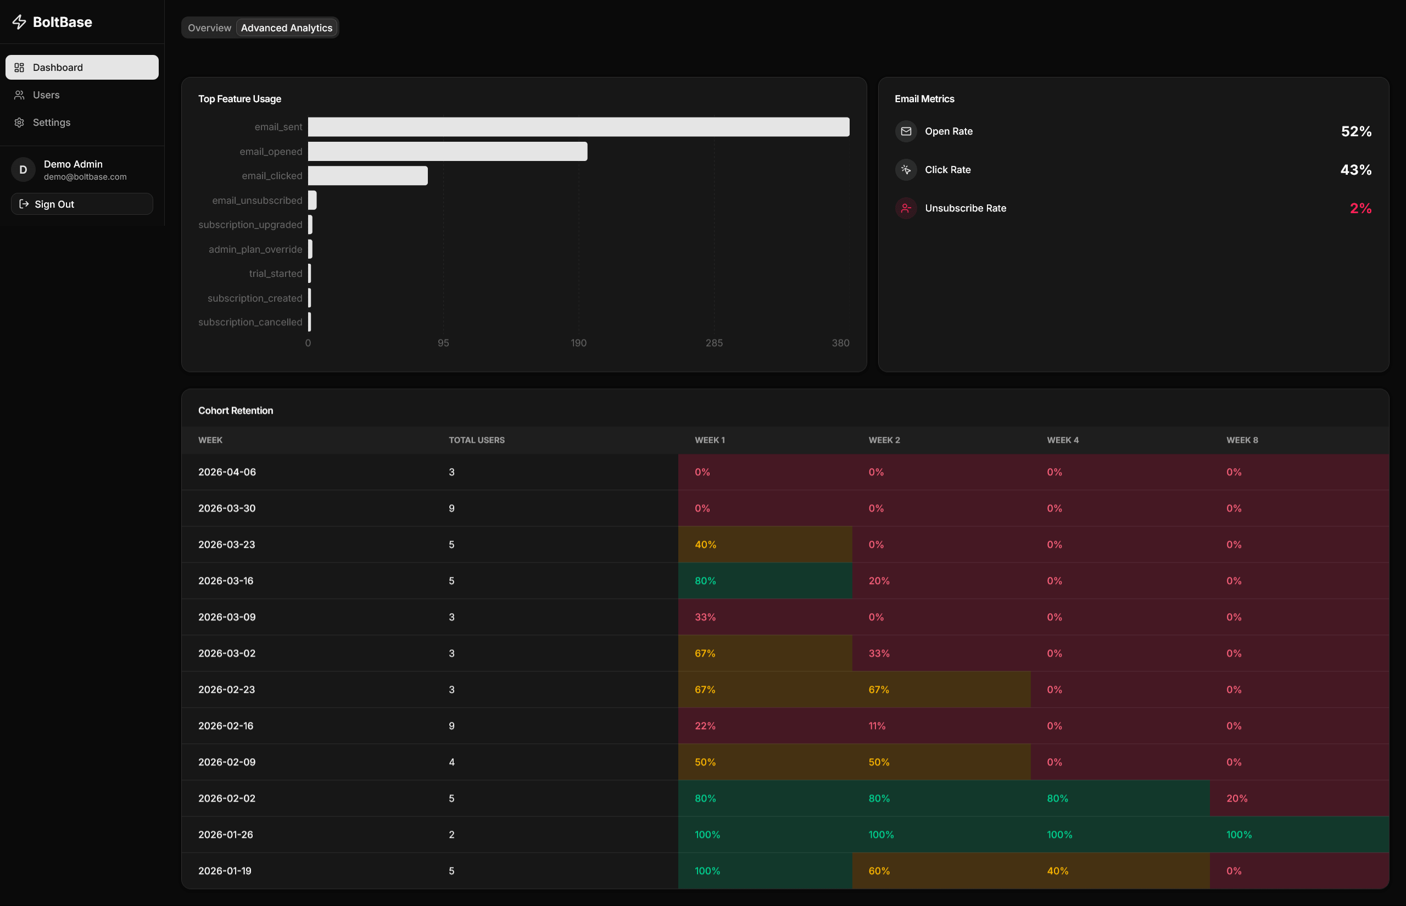
Task: Click the email_sent usage bar
Action: point(578,126)
